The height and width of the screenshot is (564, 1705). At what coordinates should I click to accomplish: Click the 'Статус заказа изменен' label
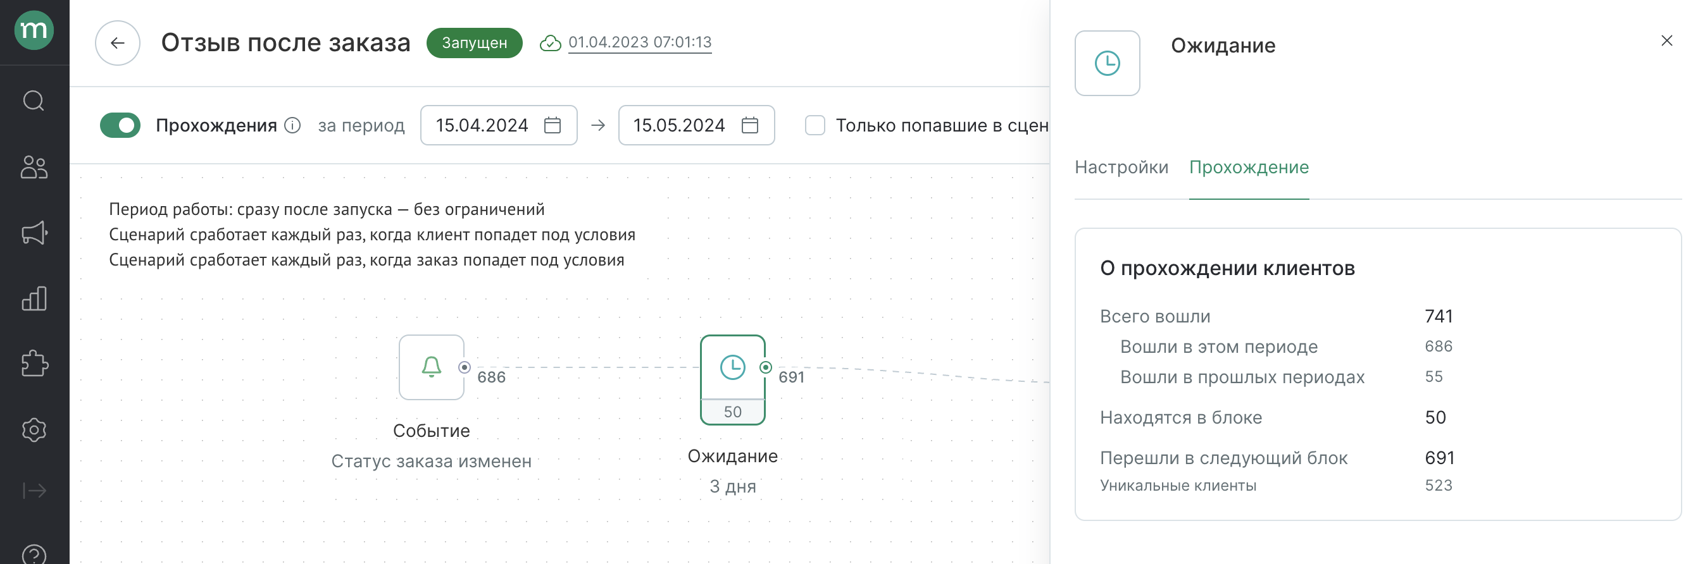click(x=431, y=461)
